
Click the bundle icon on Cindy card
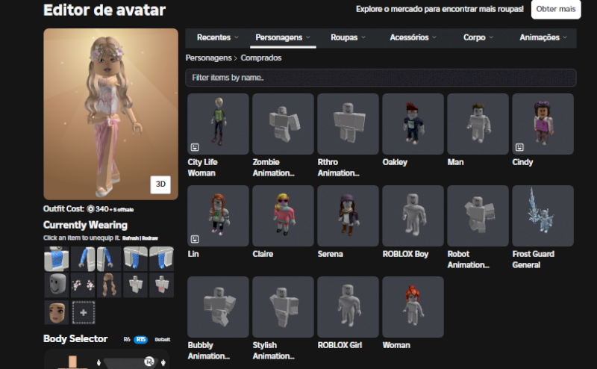519,147
